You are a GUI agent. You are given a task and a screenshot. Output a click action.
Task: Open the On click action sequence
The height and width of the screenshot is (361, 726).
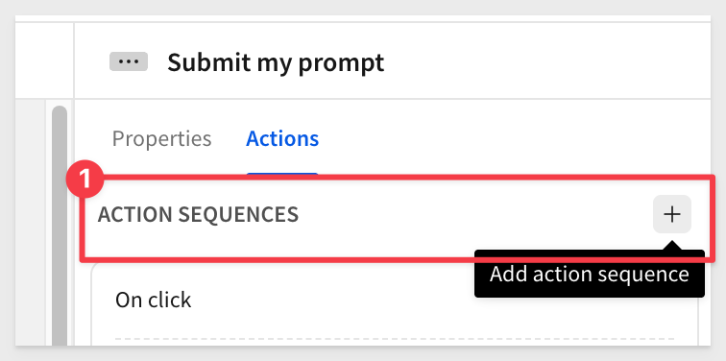click(x=154, y=300)
